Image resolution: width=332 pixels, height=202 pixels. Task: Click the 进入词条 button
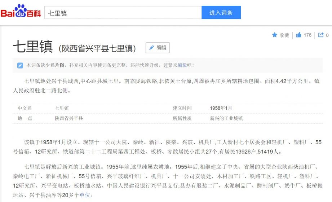pos(221,13)
